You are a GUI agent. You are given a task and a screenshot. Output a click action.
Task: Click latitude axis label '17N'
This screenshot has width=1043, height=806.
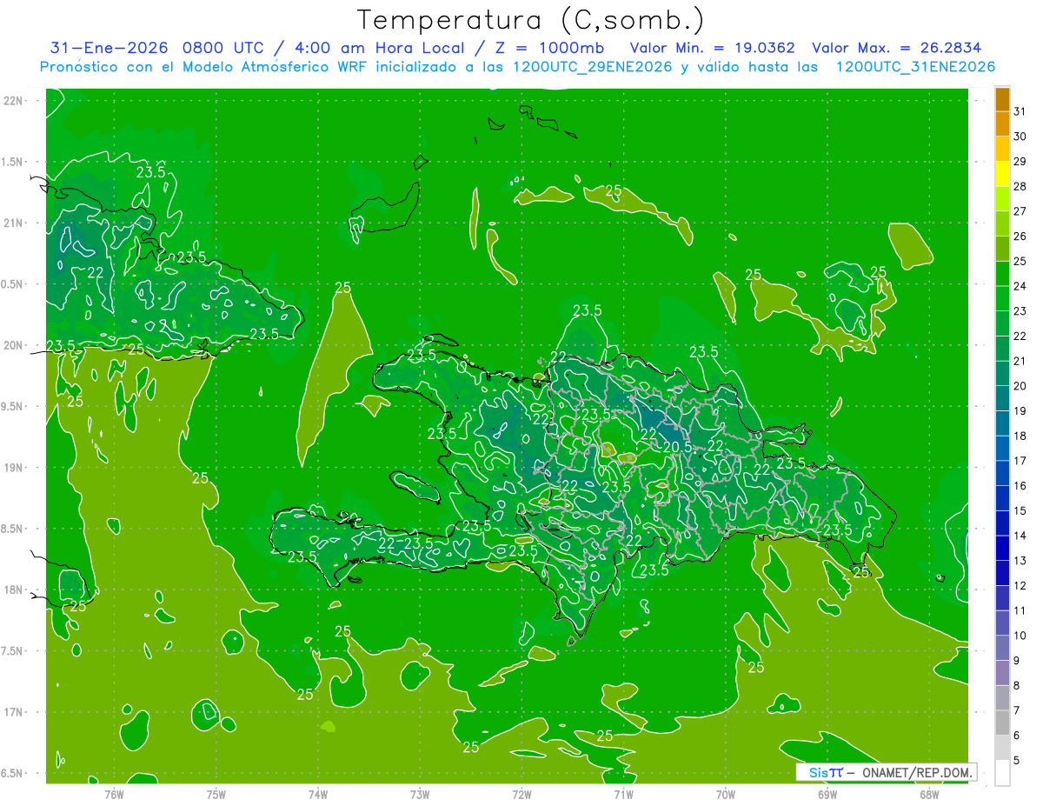point(13,712)
